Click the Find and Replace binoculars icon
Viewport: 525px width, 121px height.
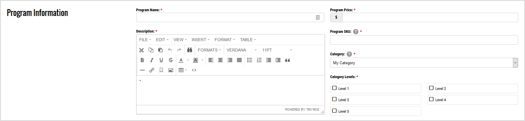coord(189,50)
